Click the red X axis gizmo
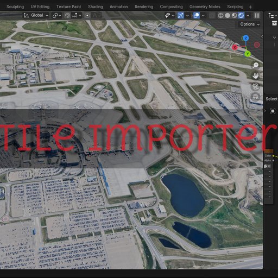Screen dimensions: 278x278 coord(235,47)
